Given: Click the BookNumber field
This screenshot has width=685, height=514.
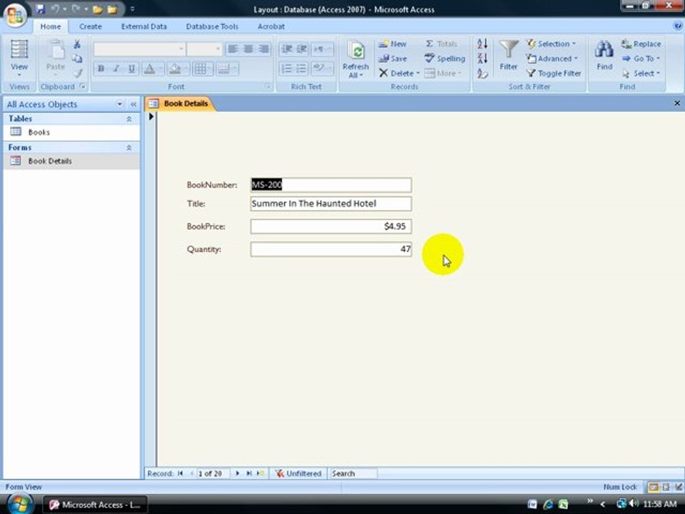Looking at the screenshot, I should click(x=330, y=185).
